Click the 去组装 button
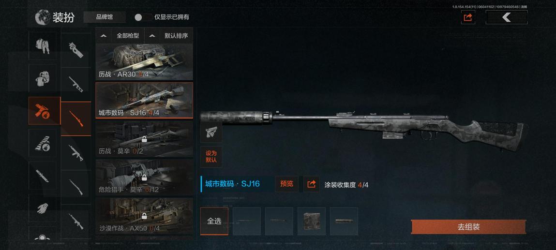 [468, 227]
